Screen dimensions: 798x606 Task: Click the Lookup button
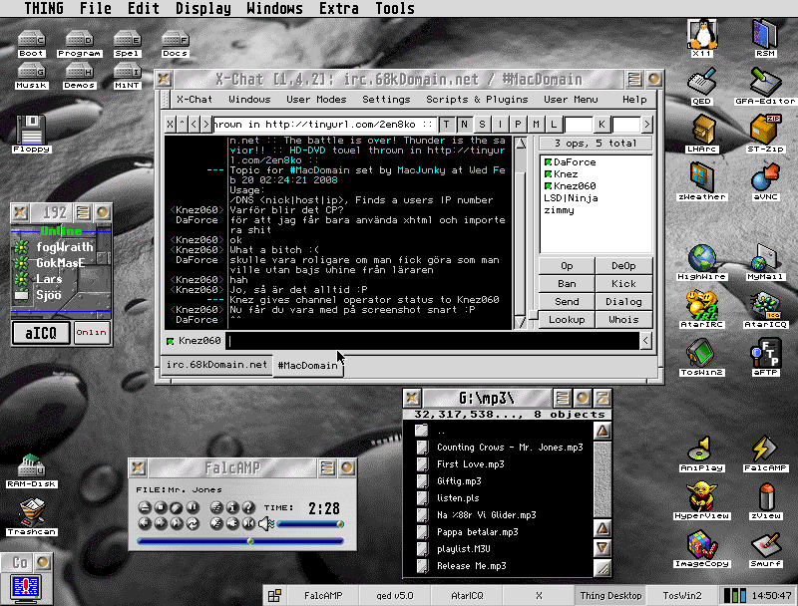(567, 319)
